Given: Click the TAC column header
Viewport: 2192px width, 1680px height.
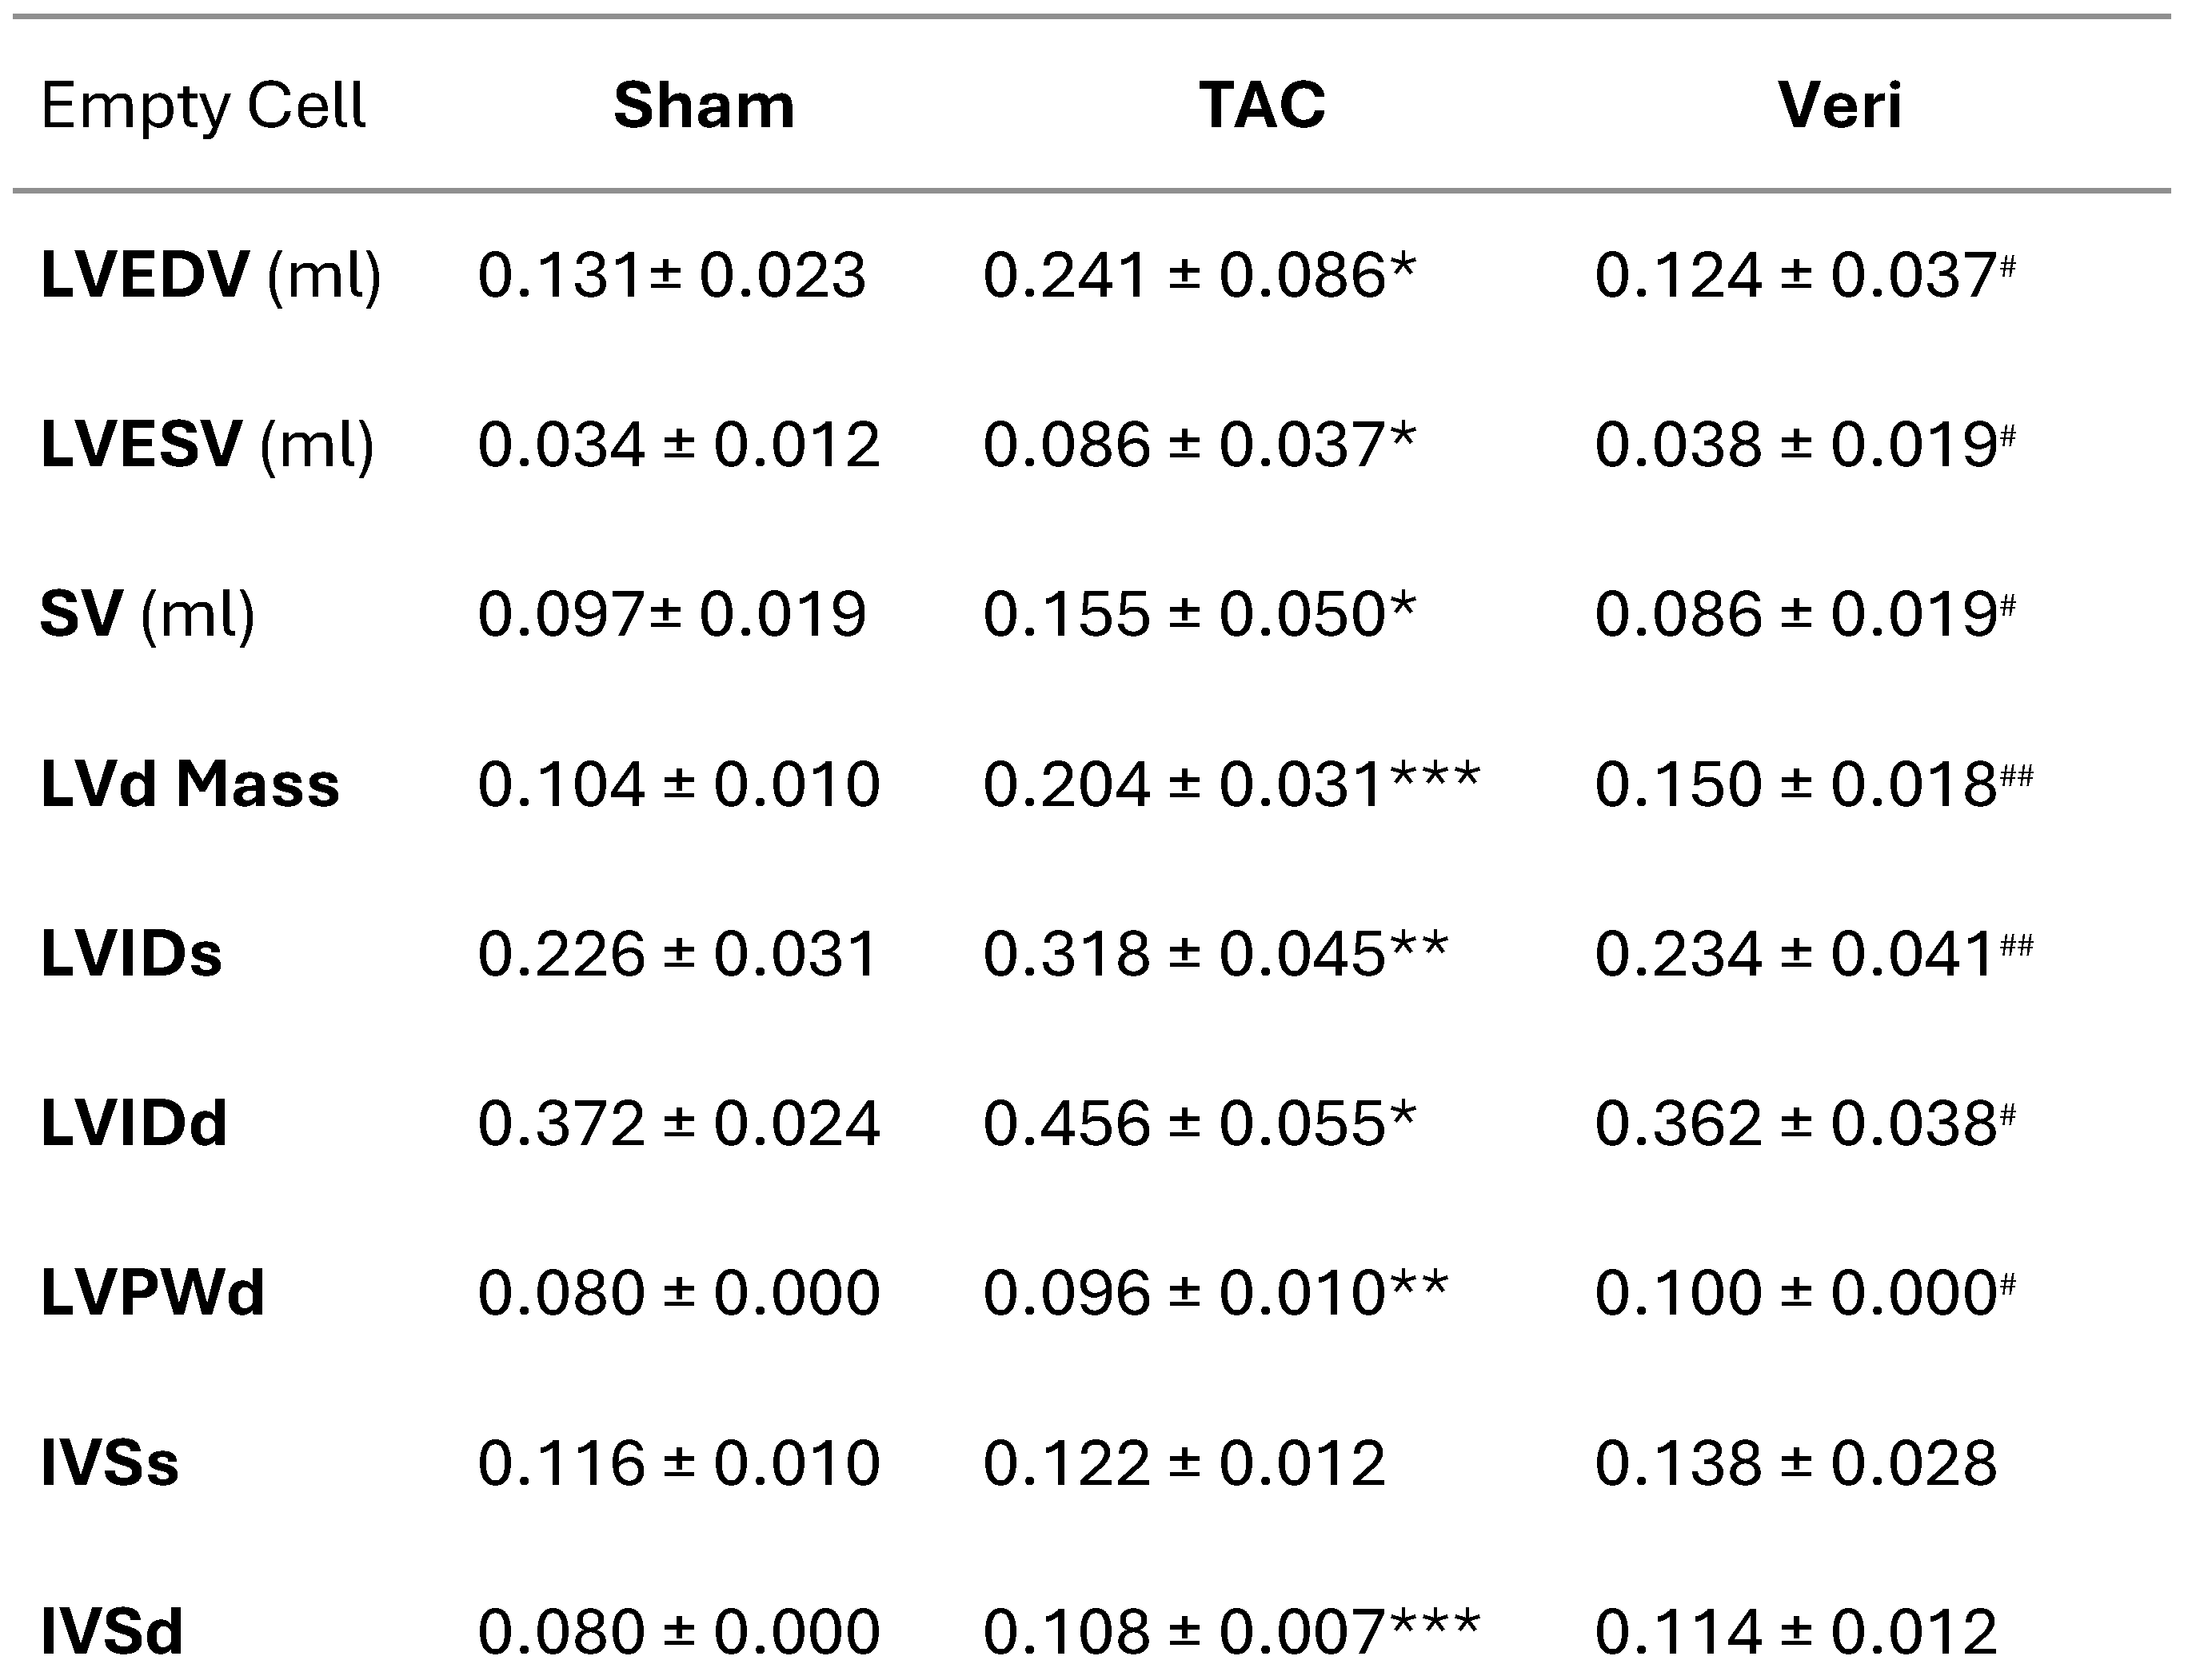Looking at the screenshot, I should [x=1262, y=105].
